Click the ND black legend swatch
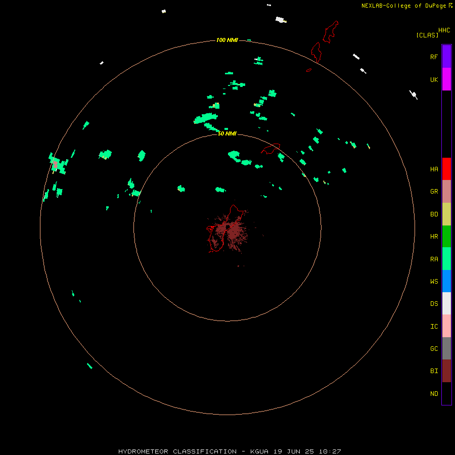This screenshot has height=455, width=455. [446, 393]
